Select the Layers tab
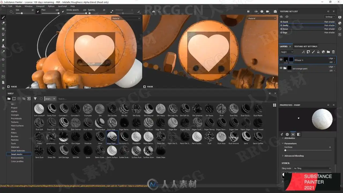The height and width of the screenshot is (193, 343). tap(284, 46)
